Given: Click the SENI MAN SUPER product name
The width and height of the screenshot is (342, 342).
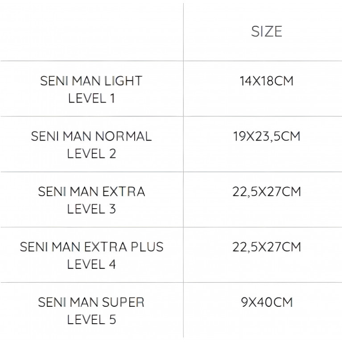Looking at the screenshot, I should pos(91,302).
